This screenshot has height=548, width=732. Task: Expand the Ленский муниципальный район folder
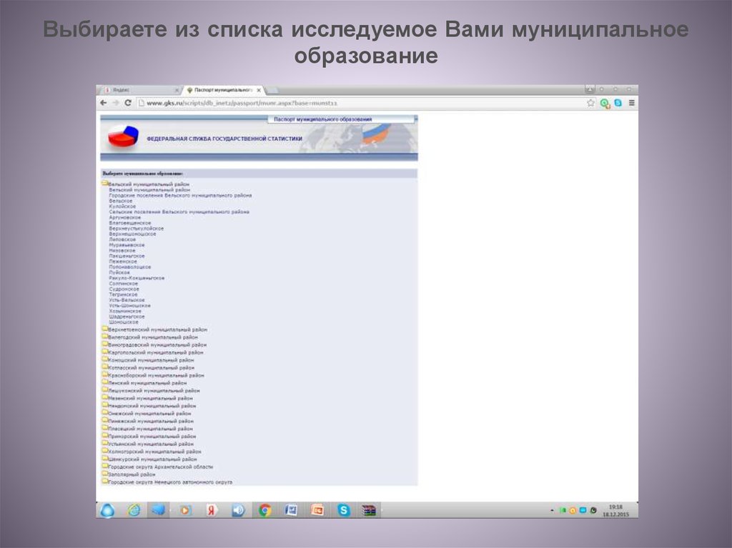point(105,382)
